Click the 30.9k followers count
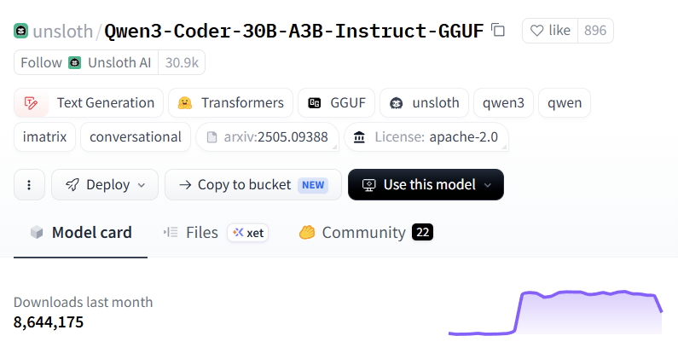Image resolution: width=678 pixels, height=359 pixels. coord(182,63)
